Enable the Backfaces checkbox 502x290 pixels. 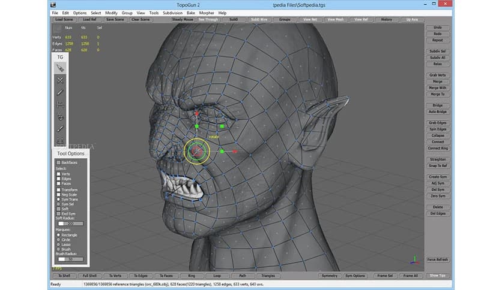59,162
